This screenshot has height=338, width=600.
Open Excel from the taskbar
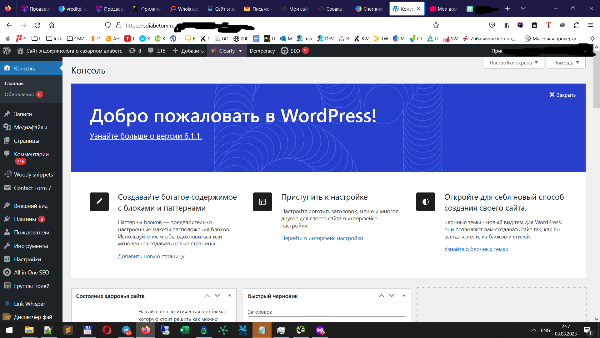184,330
